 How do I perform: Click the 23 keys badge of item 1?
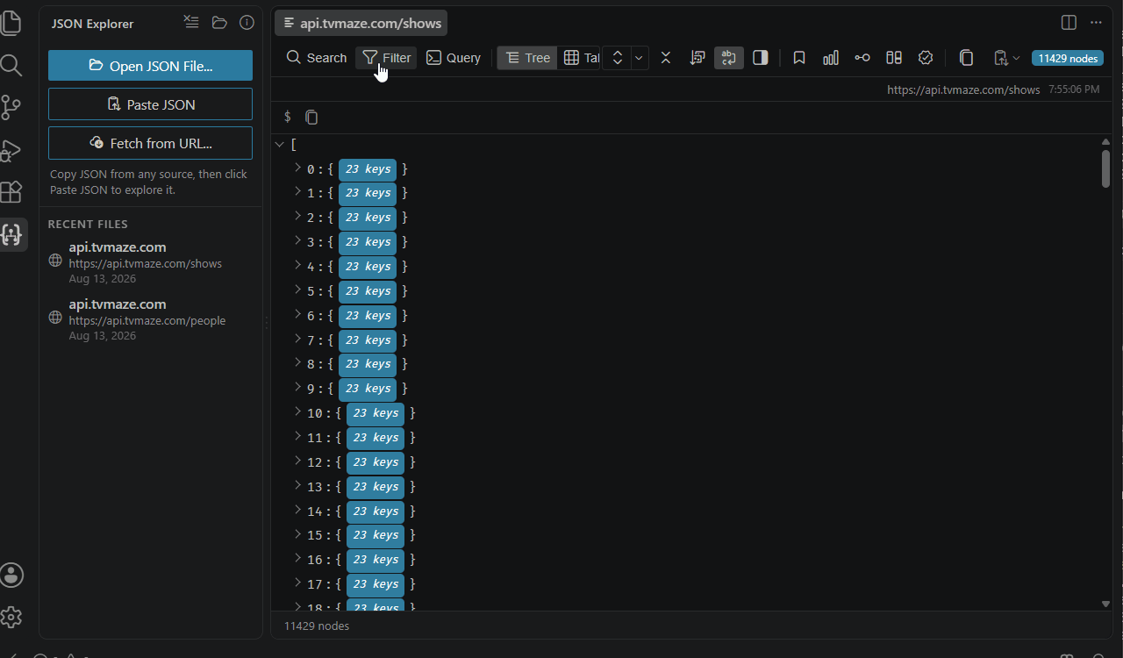(x=368, y=193)
